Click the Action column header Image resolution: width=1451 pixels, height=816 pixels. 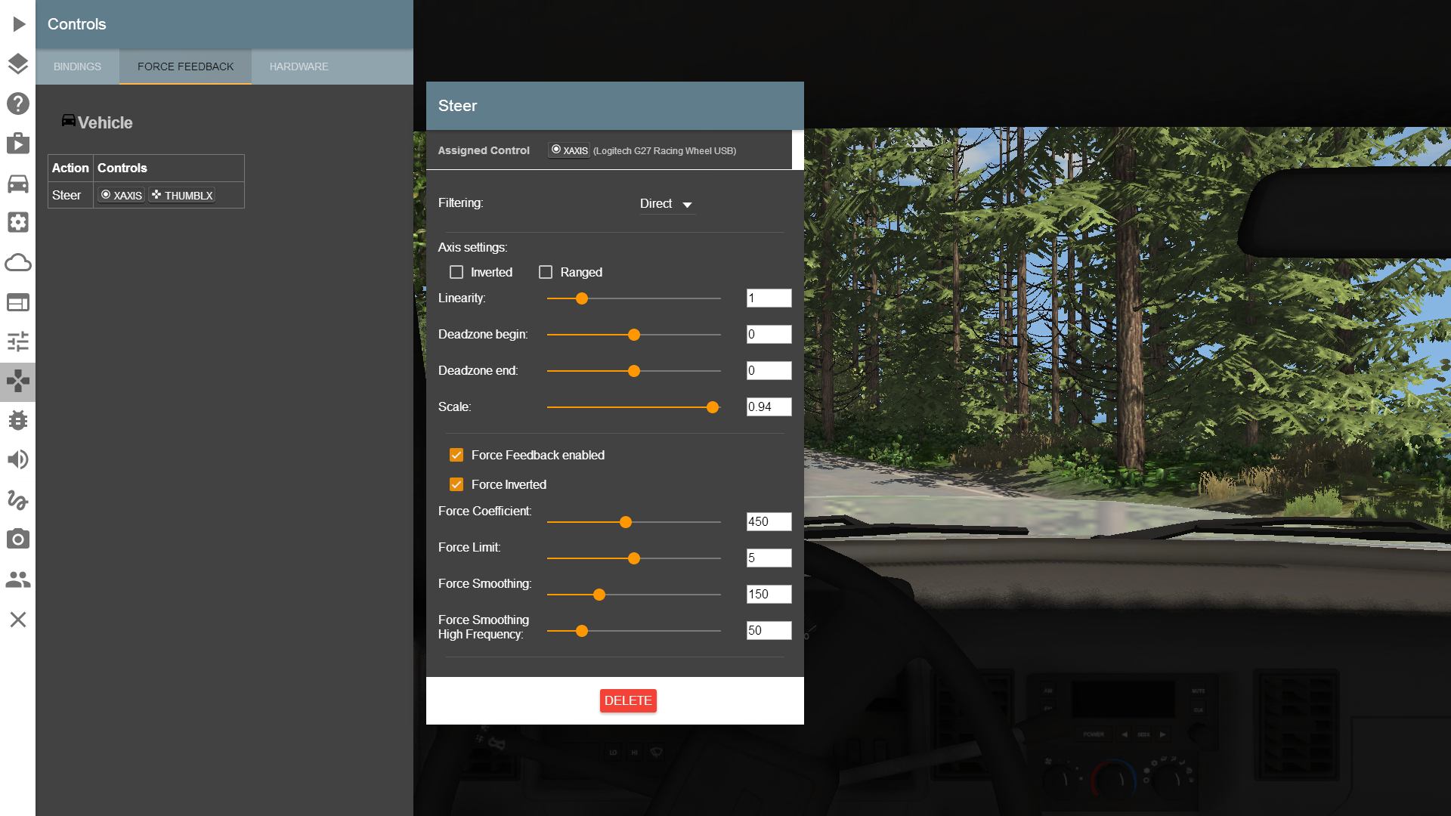tap(70, 168)
